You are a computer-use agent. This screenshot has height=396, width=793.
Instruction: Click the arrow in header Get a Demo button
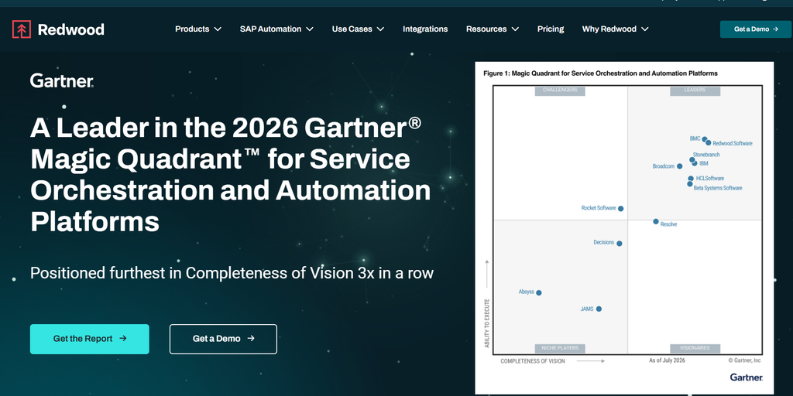(774, 29)
